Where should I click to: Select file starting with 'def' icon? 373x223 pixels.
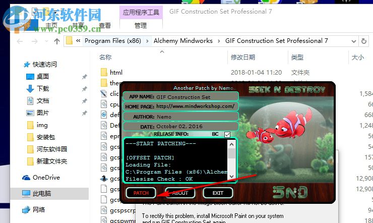[x=104, y=115]
